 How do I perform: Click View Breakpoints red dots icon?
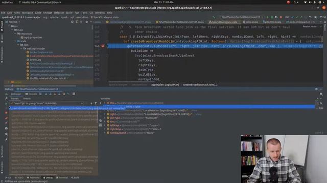(x=6, y=118)
